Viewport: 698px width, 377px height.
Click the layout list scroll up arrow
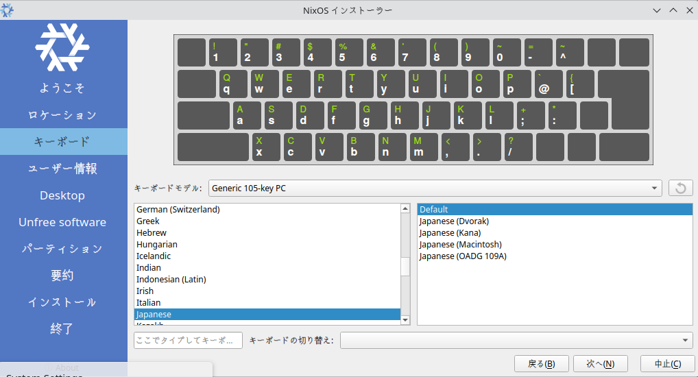tap(405, 208)
